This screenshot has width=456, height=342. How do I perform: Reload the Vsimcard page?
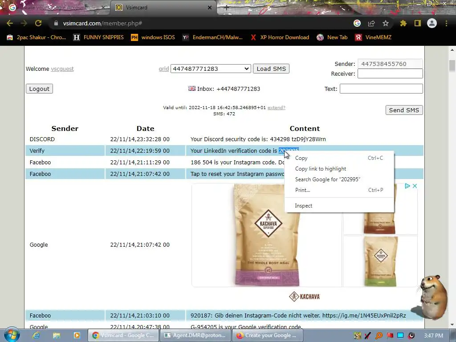coord(38,23)
